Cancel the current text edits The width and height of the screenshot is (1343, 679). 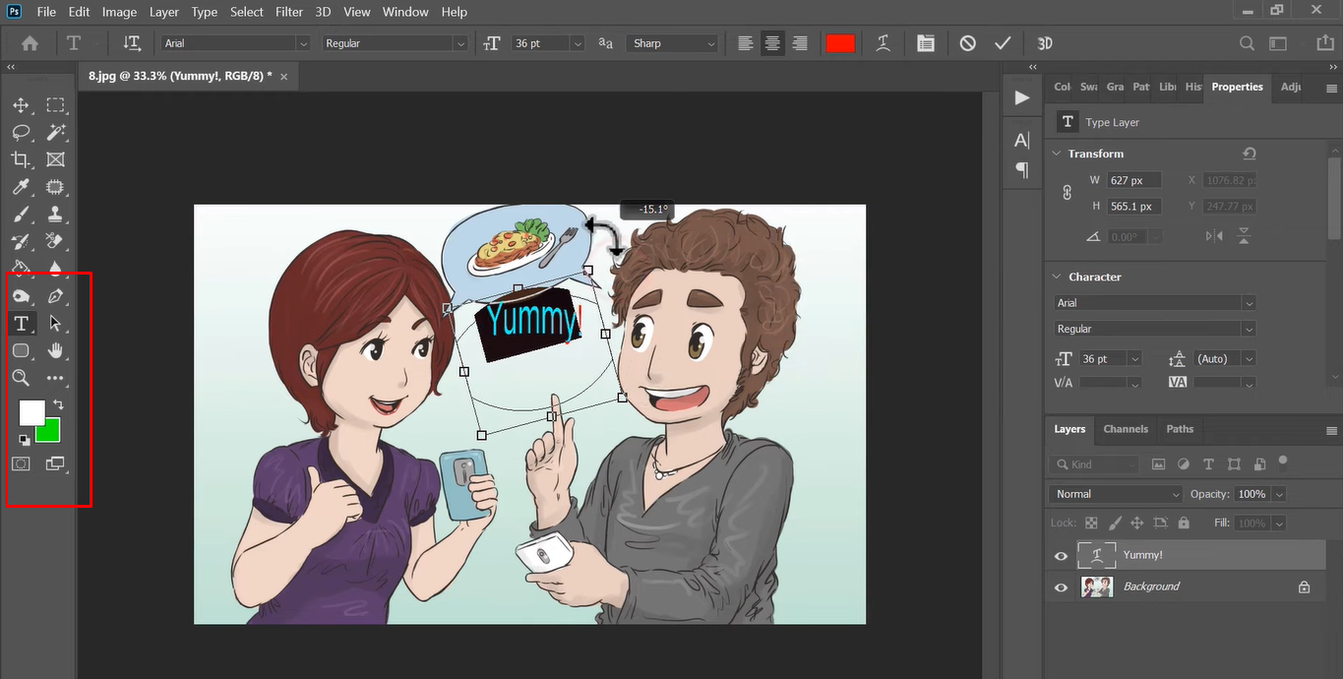pyautogui.click(x=968, y=43)
